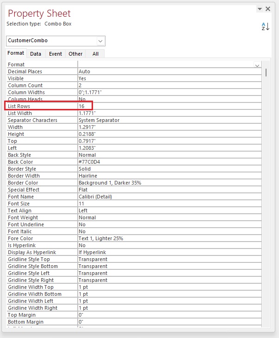
Task: Click the Font Underline value No
Action: point(169,224)
